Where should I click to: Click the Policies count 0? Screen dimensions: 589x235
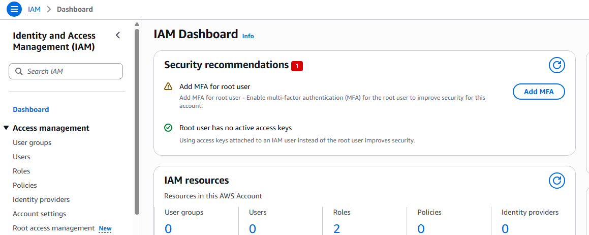(421, 228)
